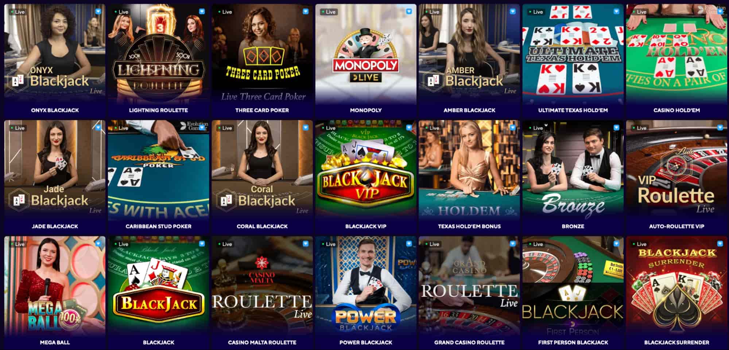This screenshot has width=729, height=350.
Task: Launch the Caribbean Stud Poker thumbnail
Action: click(x=158, y=170)
